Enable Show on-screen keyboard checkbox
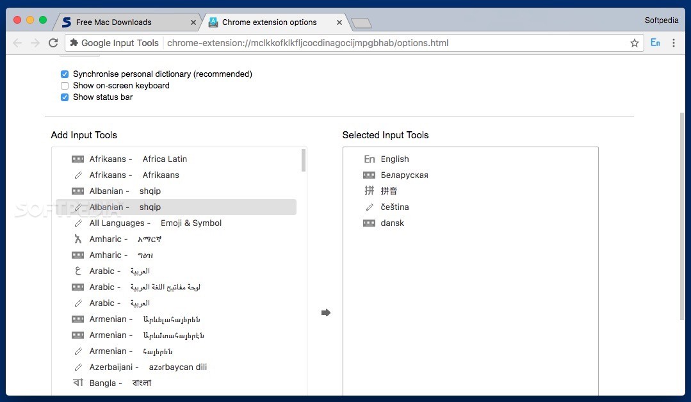691x402 pixels. [x=65, y=85]
